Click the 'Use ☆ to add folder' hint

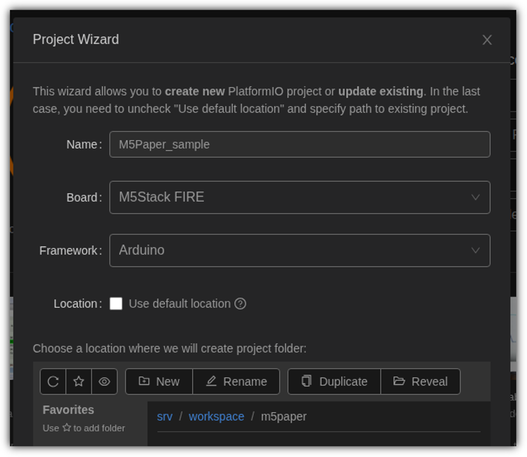[x=84, y=428]
